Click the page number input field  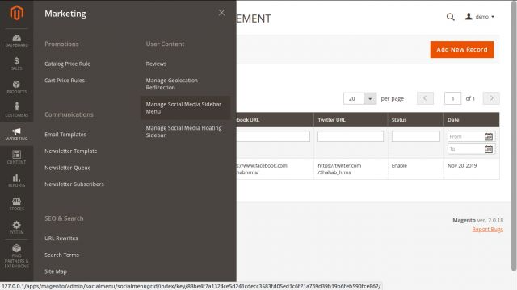(452, 98)
